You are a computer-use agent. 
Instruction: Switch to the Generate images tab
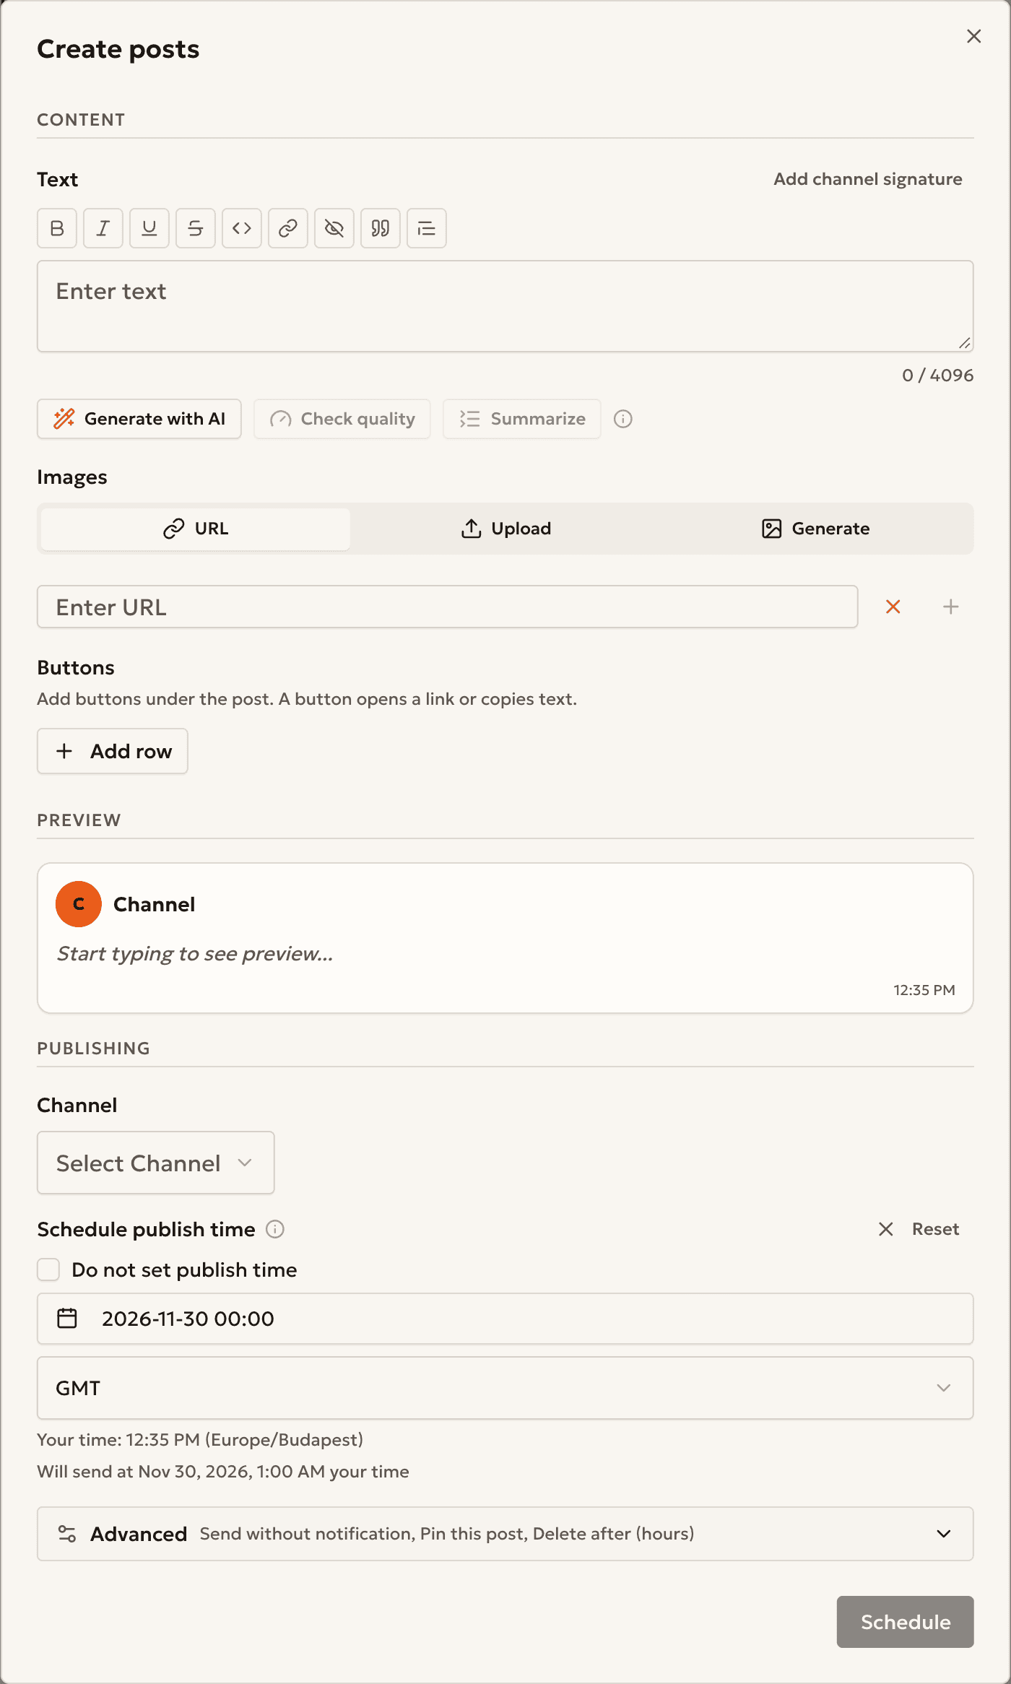(815, 529)
